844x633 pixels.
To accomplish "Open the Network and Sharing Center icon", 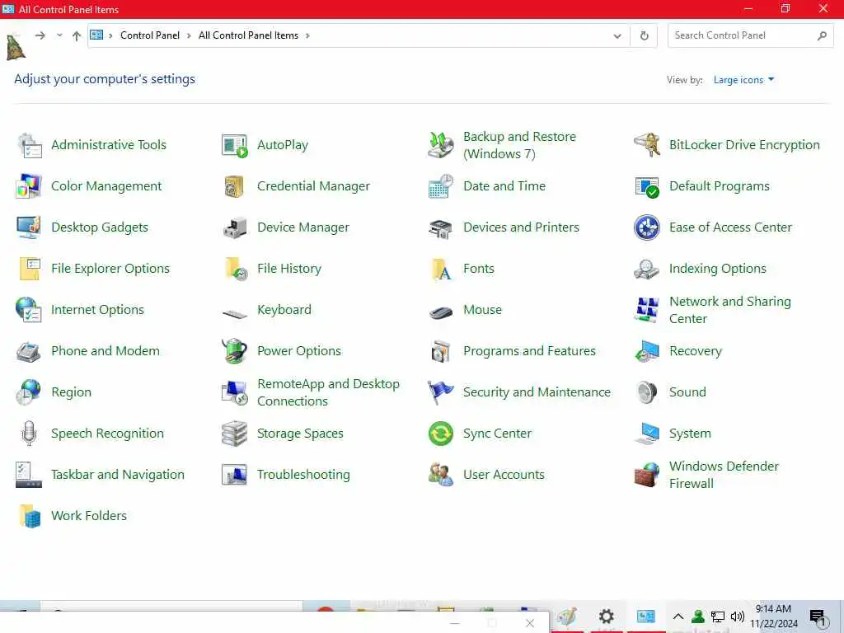I will click(x=647, y=310).
